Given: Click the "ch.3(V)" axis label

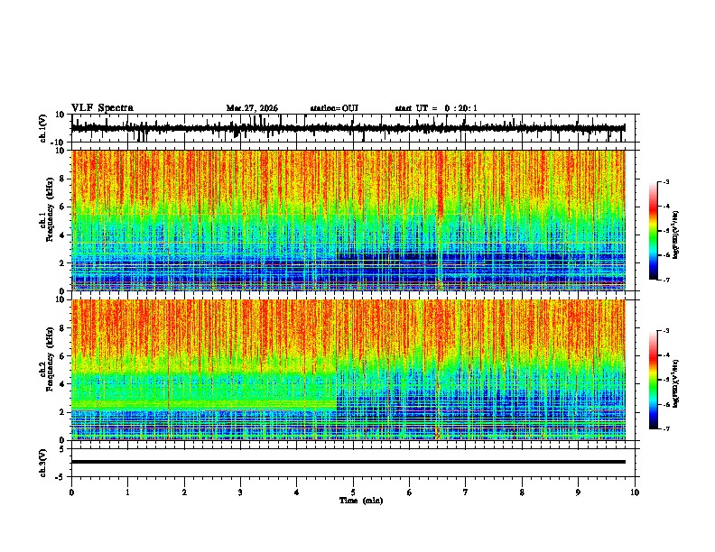Looking at the screenshot, I should click(x=43, y=464).
